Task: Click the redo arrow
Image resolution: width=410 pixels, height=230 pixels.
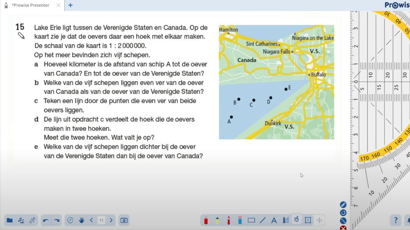Action: [x=57, y=220]
